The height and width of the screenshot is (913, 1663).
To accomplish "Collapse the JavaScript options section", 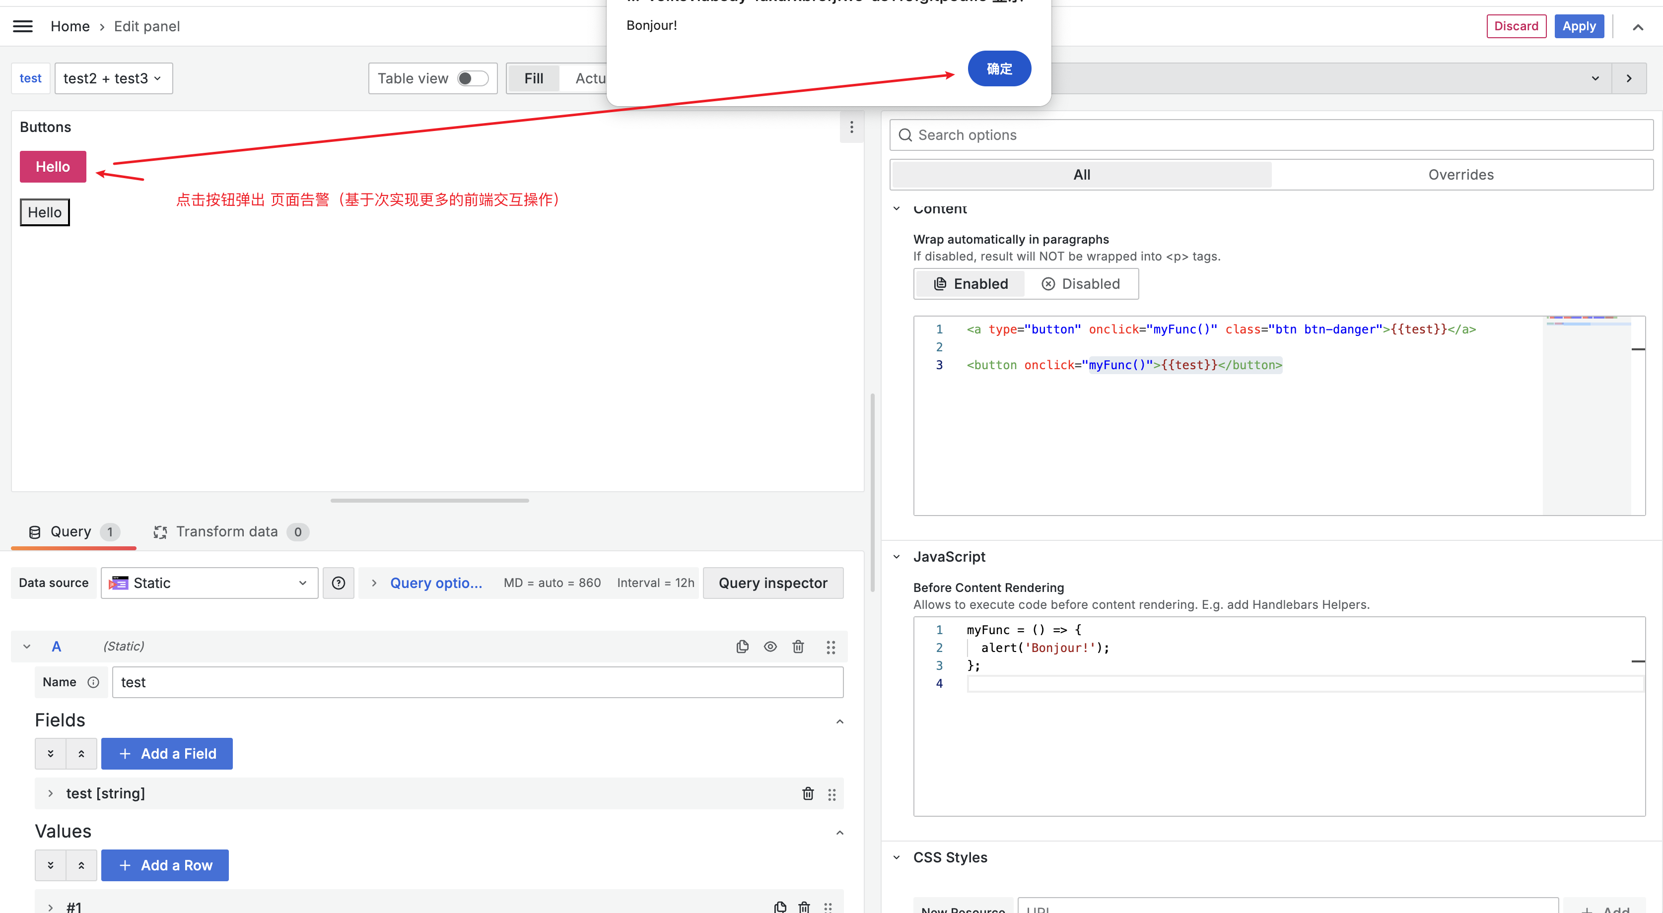I will (897, 557).
